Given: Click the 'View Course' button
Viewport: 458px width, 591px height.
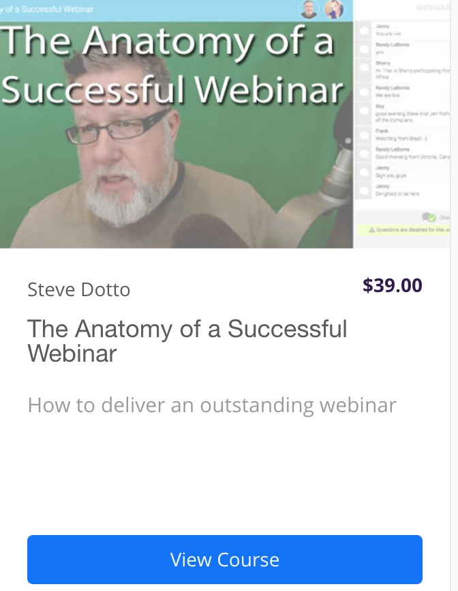Looking at the screenshot, I should (x=225, y=560).
